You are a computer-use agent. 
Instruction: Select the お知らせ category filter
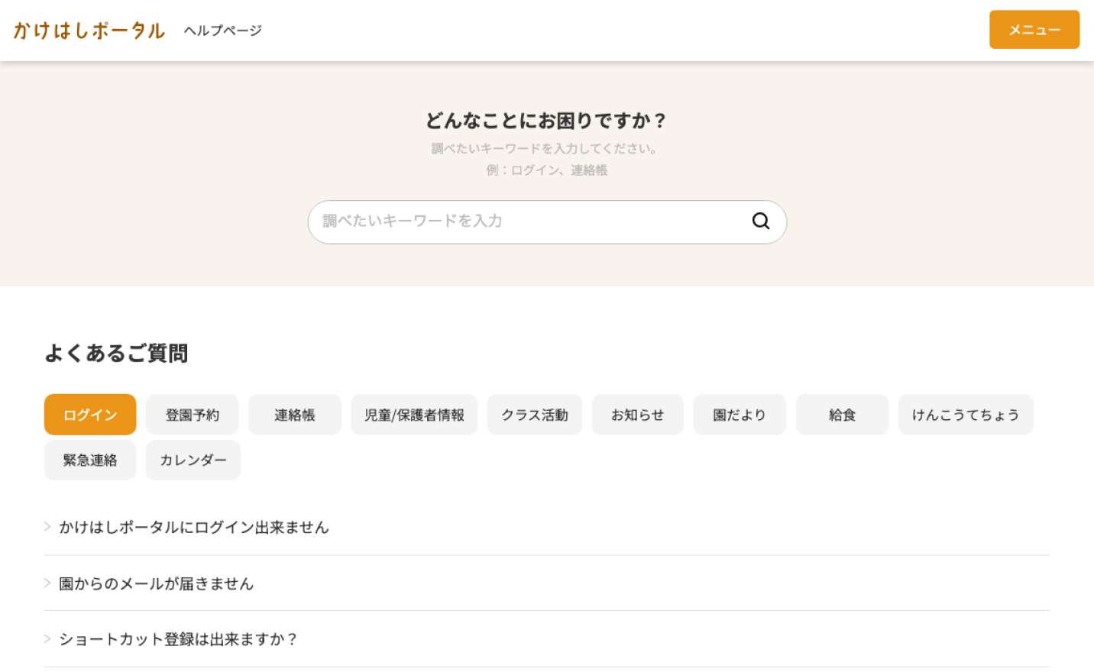637,414
